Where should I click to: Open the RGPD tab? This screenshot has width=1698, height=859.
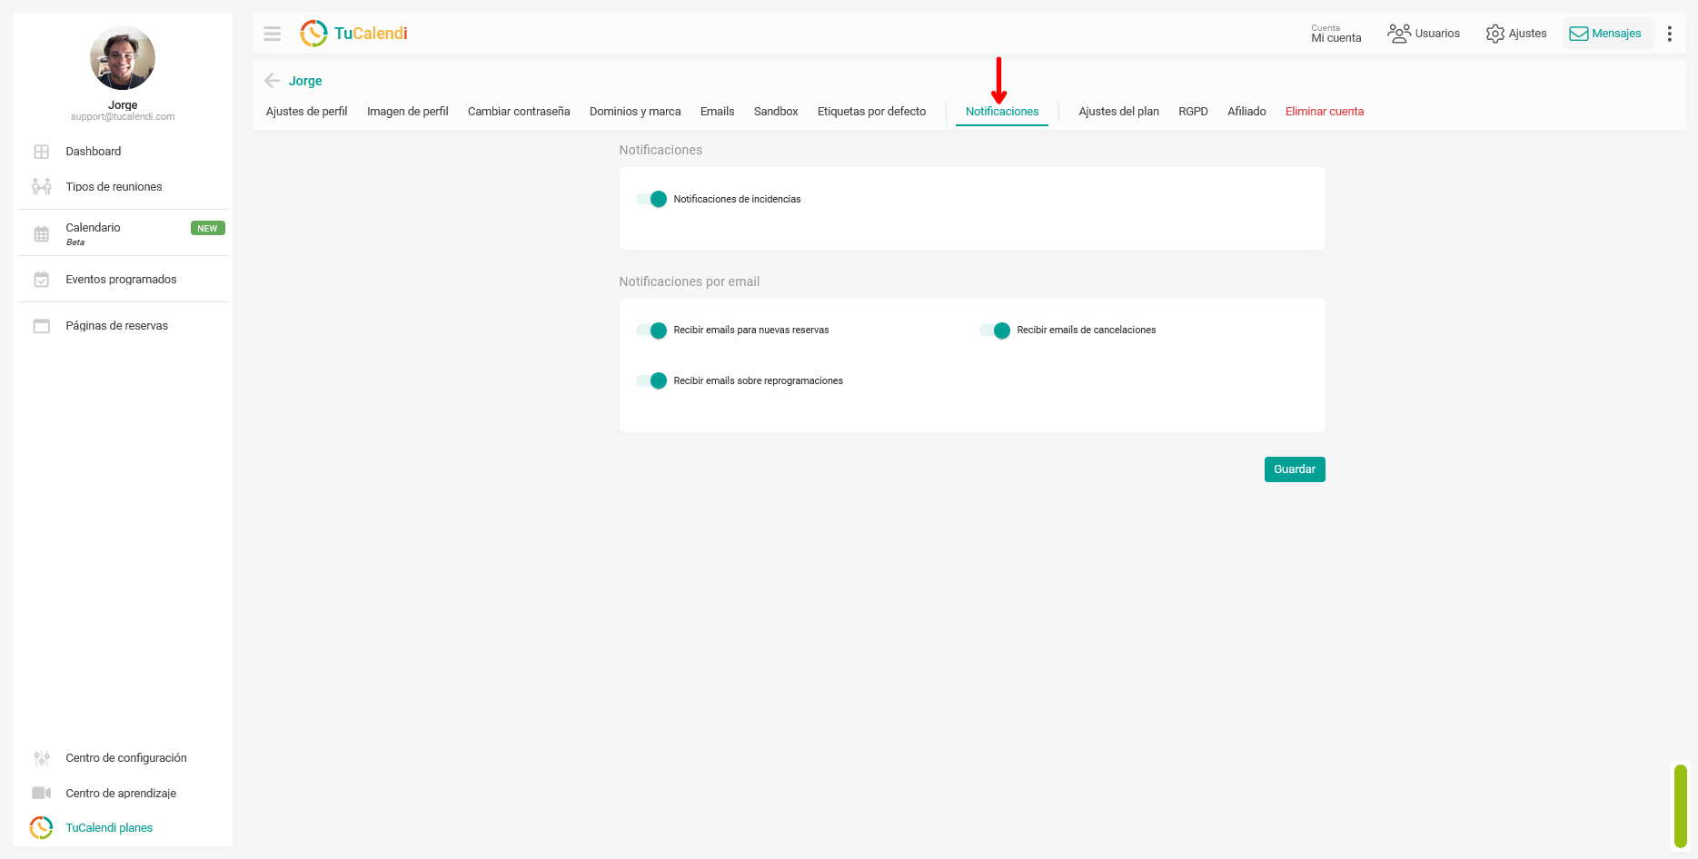click(x=1194, y=112)
